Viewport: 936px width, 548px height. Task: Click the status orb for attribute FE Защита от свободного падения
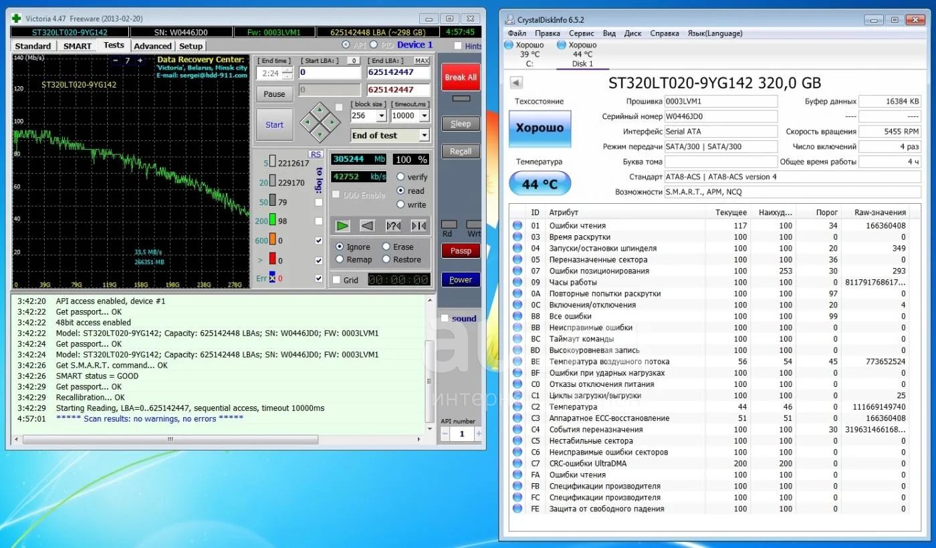pos(517,509)
